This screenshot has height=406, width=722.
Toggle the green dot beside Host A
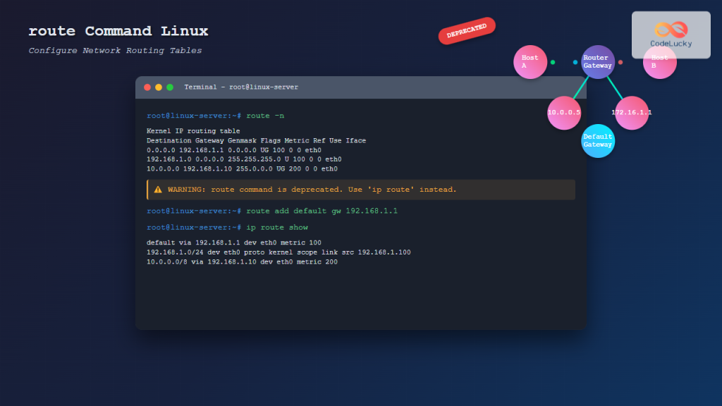pos(553,62)
